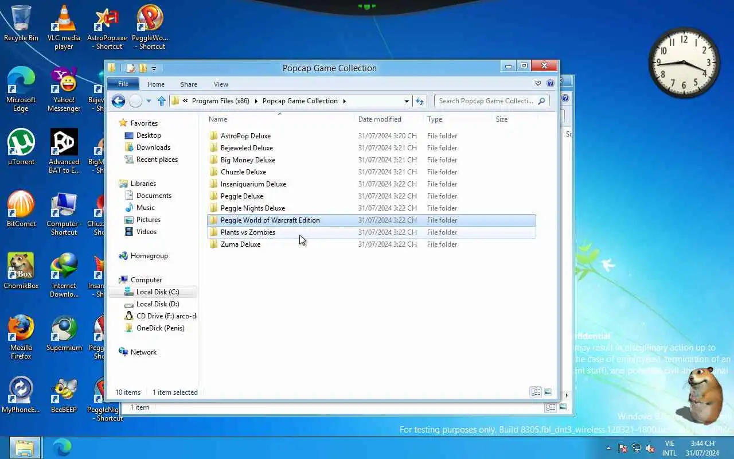734x459 pixels.
Task: Open µTorrent desktop icon
Action: [x=21, y=147]
